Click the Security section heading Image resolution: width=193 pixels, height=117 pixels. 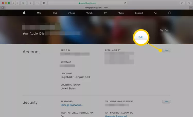[30, 102]
